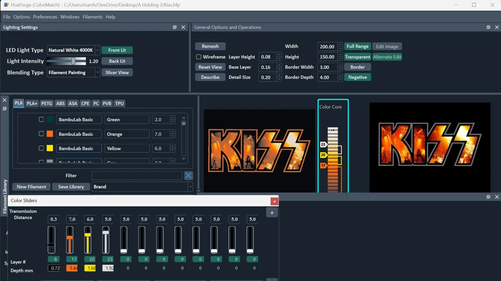Toggle the Front Lit button

117,50
